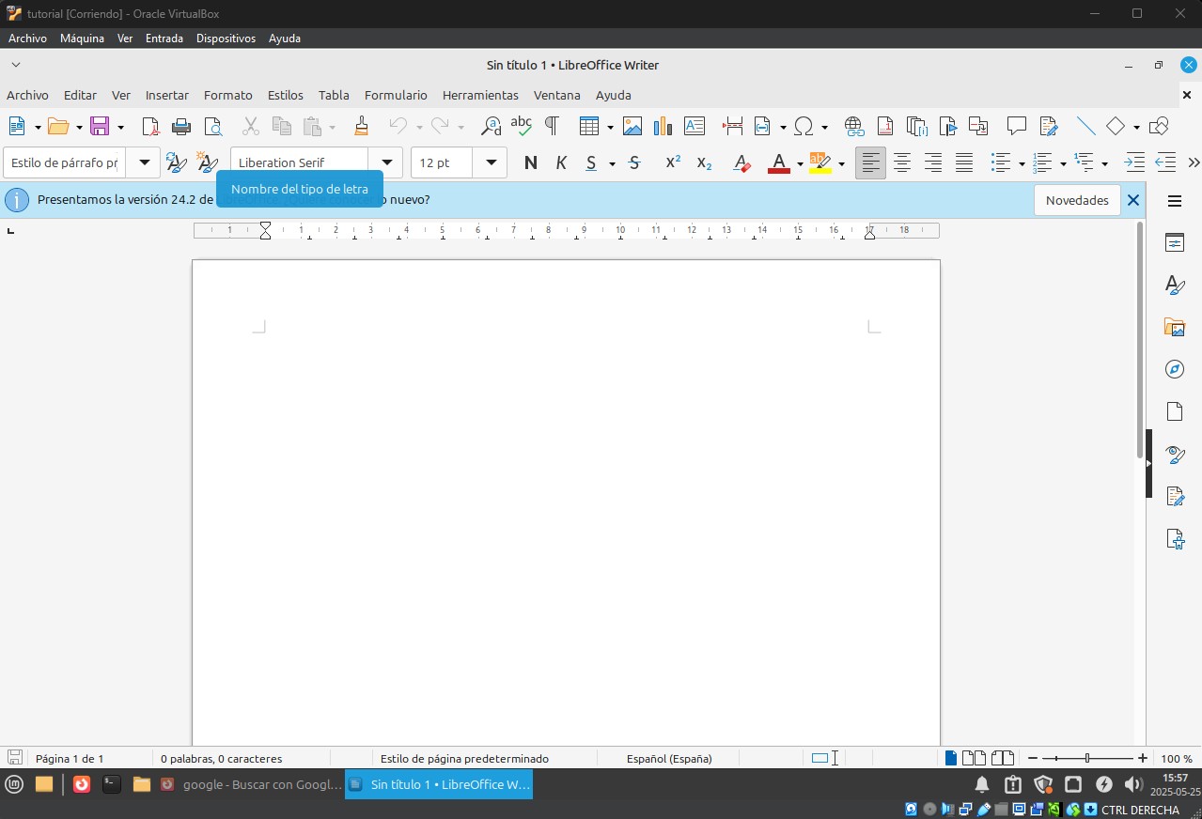Open the font name dropdown list
The image size is (1202, 819).
[x=385, y=162]
